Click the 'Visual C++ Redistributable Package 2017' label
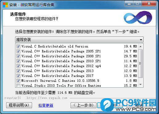Viewport: 159px width, 114px height. pos(57,76)
